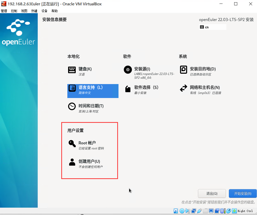
Task: Open the 帮助 menu
Action: coord(54,11)
